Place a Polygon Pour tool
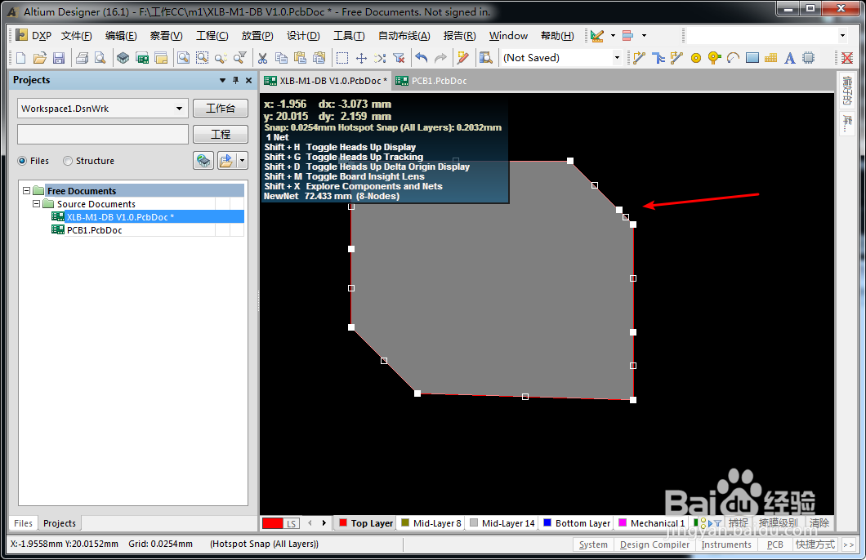The image size is (866, 560). point(771,58)
